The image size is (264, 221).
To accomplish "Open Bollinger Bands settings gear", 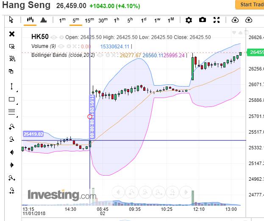I will click(x=108, y=55).
